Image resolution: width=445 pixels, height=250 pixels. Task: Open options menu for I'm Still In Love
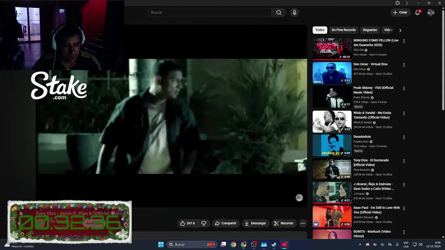[404, 208]
